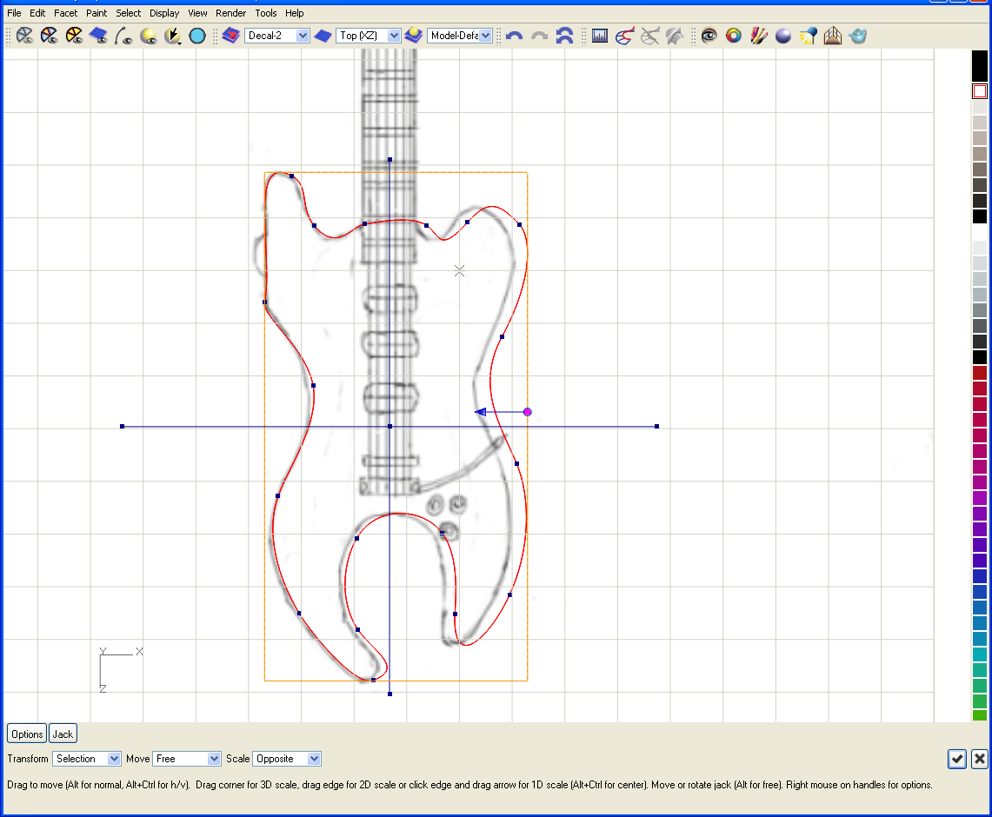Click the room environment box icon

pyautogui.click(x=833, y=36)
